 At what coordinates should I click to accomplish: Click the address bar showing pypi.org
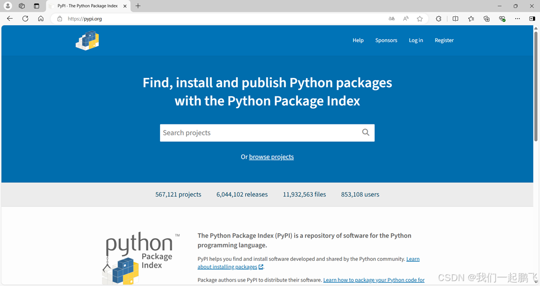pyautogui.click(x=220, y=19)
